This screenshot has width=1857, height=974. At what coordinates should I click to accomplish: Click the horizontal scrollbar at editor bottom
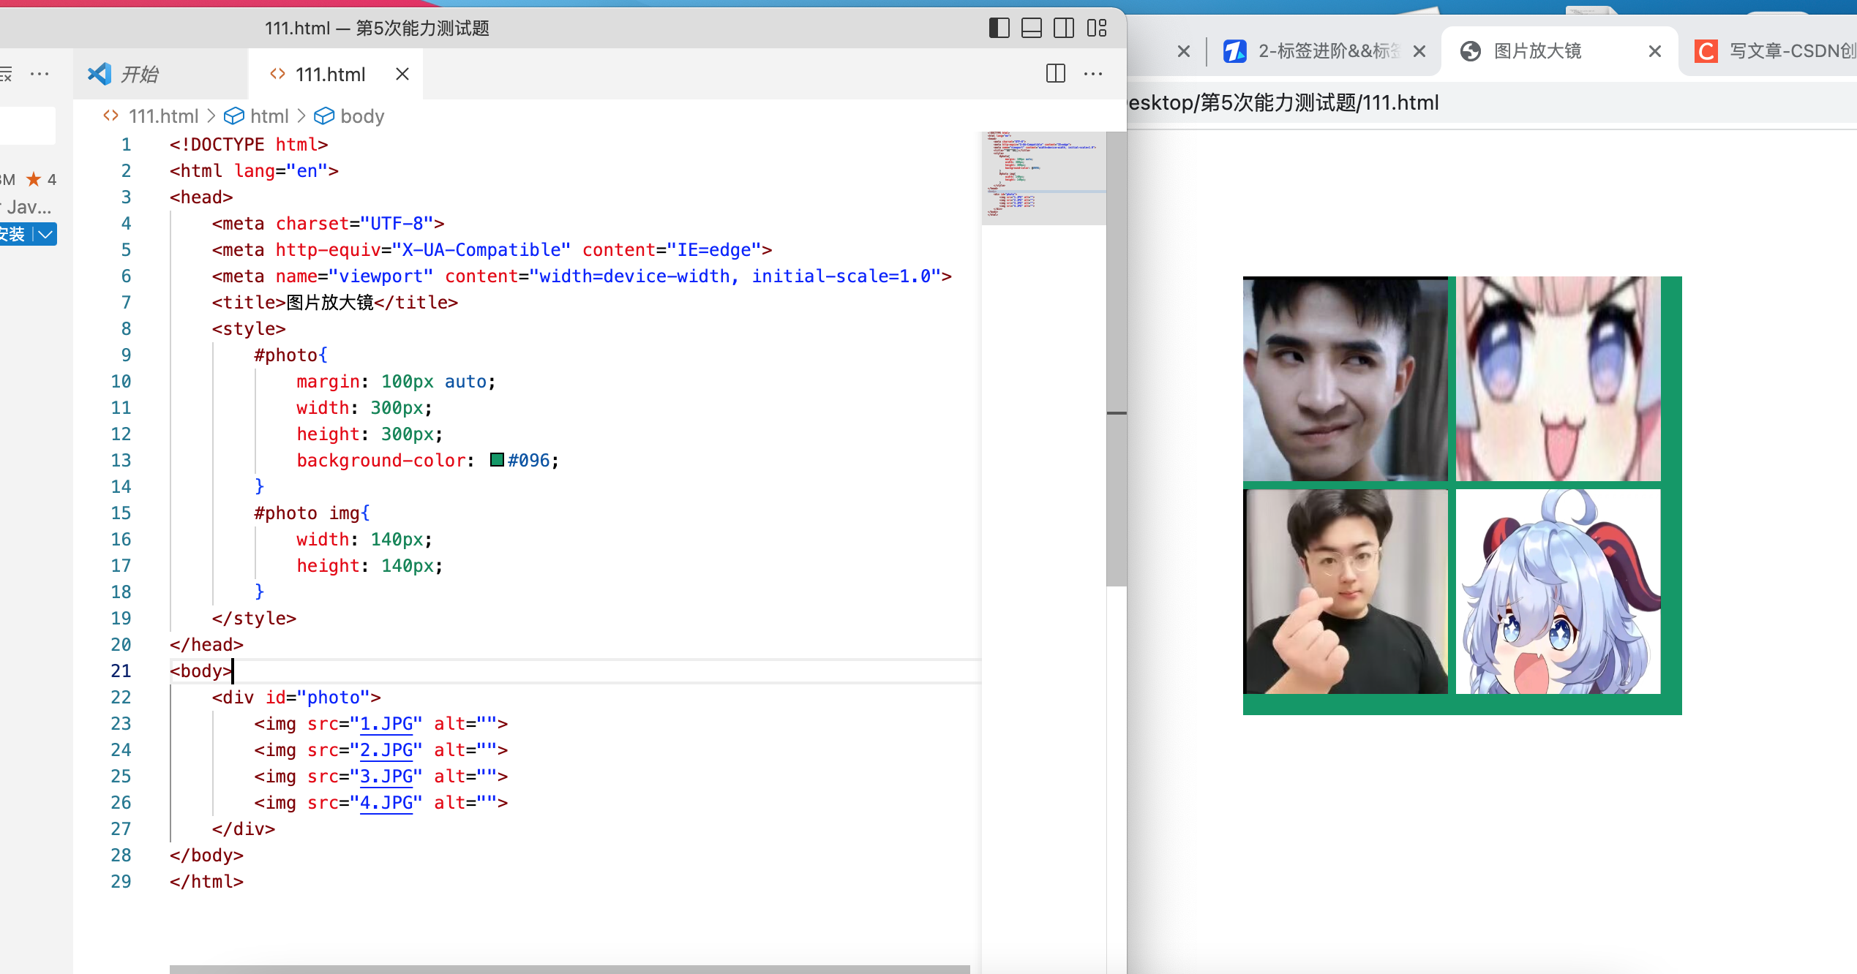(x=569, y=969)
